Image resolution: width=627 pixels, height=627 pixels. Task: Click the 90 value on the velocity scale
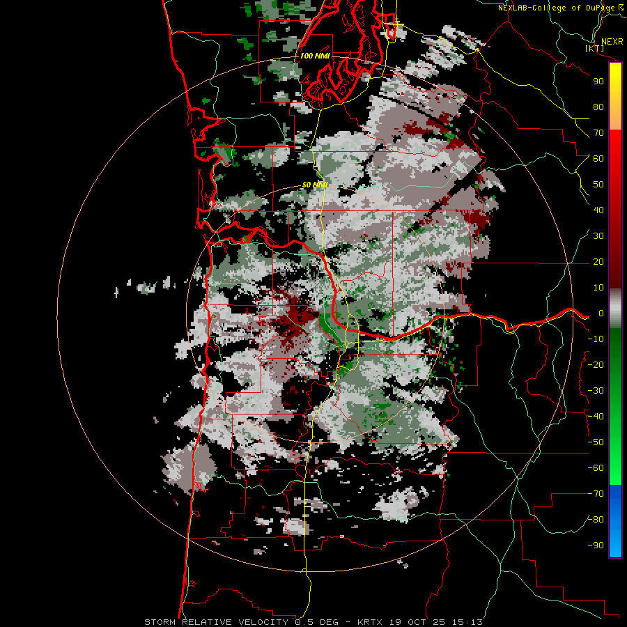tap(598, 82)
